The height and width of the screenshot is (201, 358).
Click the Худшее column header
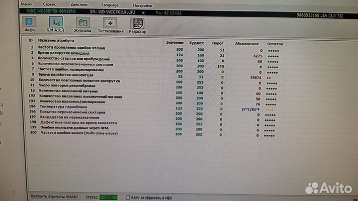point(196,43)
